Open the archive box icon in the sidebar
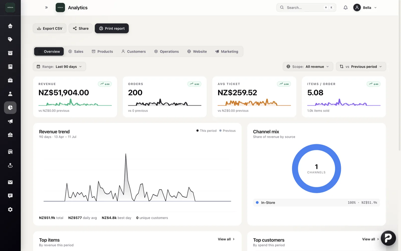Viewport: 401px width, 251px height. pos(10,53)
